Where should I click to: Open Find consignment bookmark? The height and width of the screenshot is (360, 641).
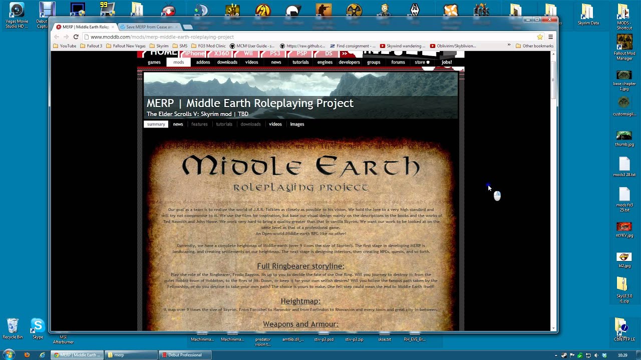pyautogui.click(x=353, y=45)
